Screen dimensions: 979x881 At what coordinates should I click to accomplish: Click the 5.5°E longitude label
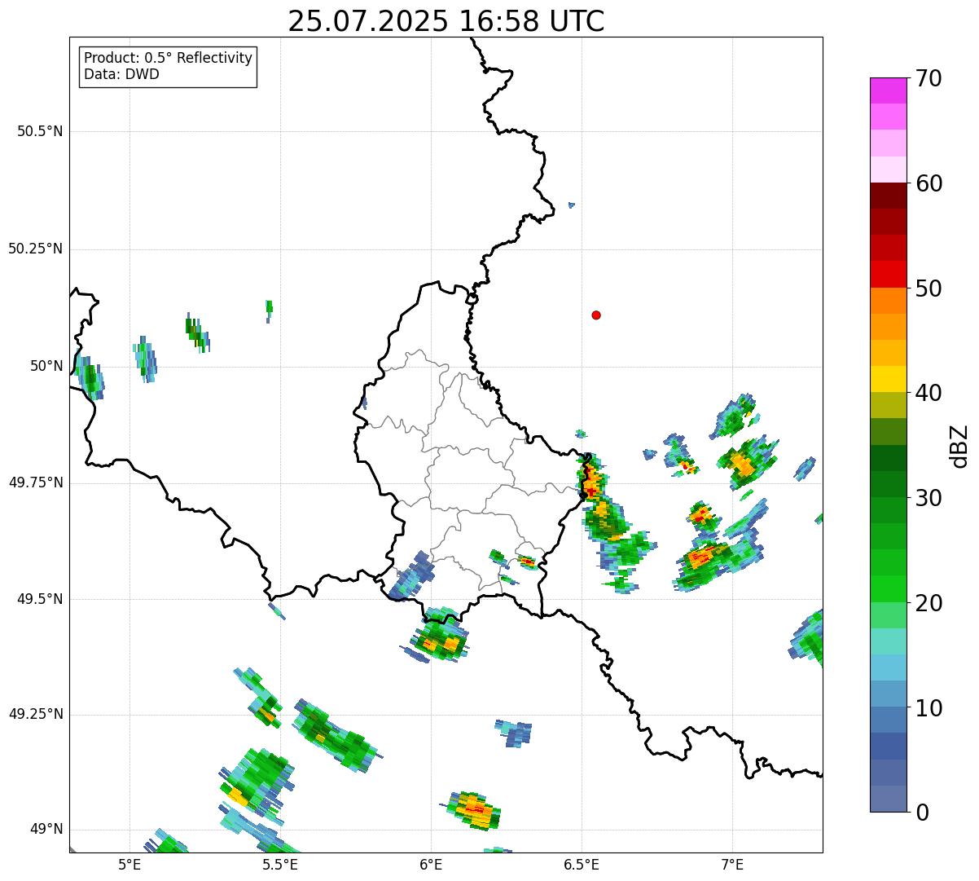pyautogui.click(x=280, y=864)
